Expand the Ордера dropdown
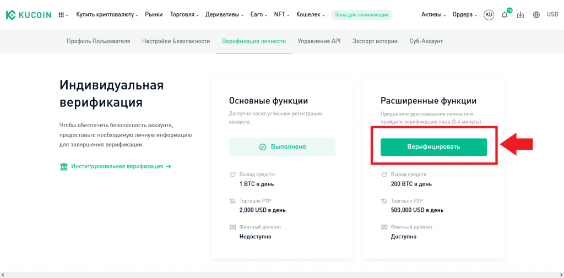This screenshot has height=278, width=564. 465,15
